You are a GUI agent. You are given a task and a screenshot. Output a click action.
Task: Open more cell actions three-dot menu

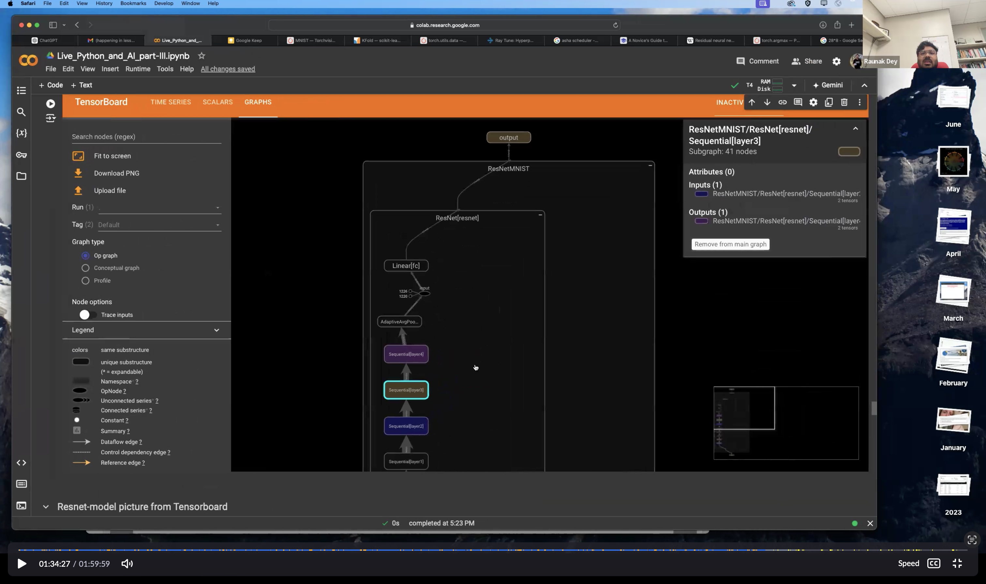859,102
